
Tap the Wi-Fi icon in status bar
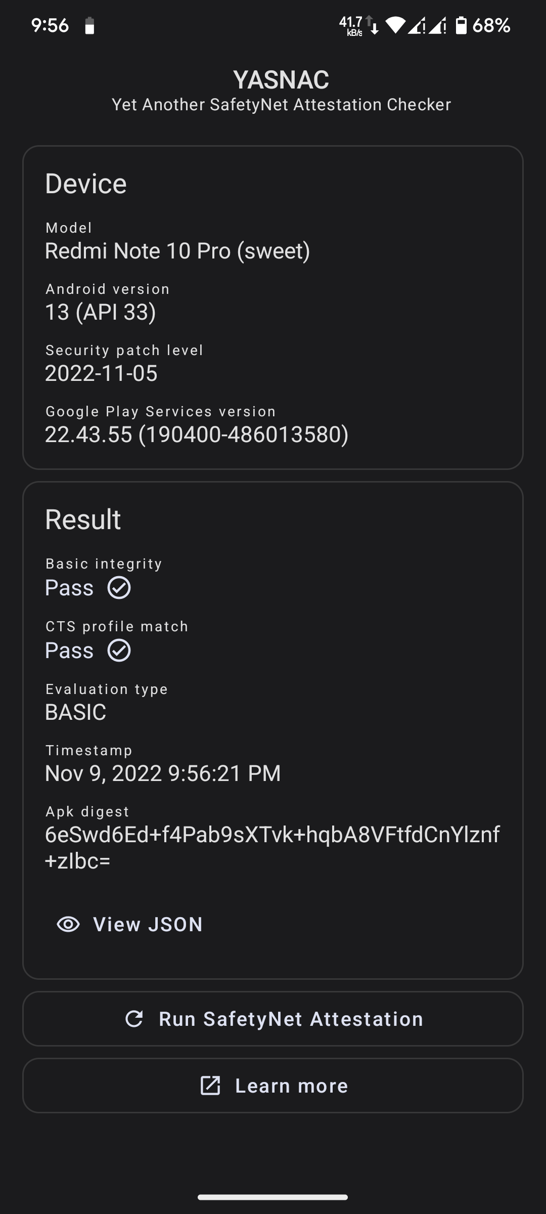[x=395, y=25]
